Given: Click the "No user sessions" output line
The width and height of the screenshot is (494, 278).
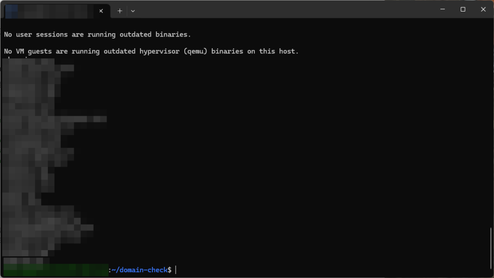Looking at the screenshot, I should 97,35.
